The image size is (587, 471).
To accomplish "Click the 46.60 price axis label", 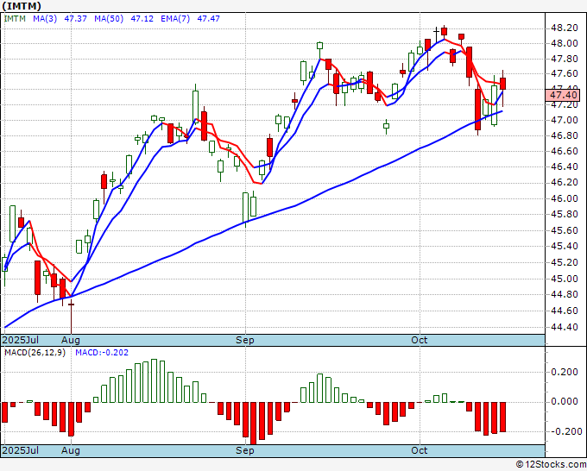I will click(x=565, y=151).
